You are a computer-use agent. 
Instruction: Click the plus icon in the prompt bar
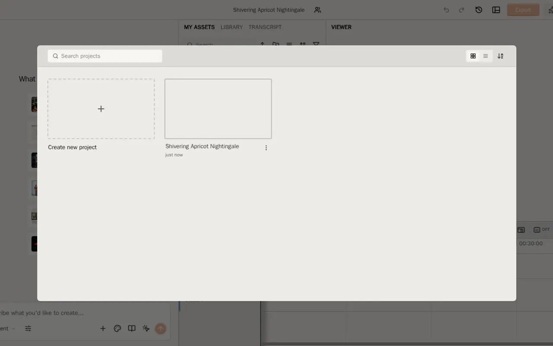pyautogui.click(x=103, y=329)
